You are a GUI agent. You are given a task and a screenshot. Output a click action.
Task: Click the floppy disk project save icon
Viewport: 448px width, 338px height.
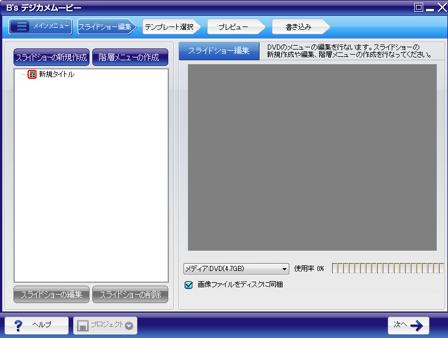(x=83, y=326)
